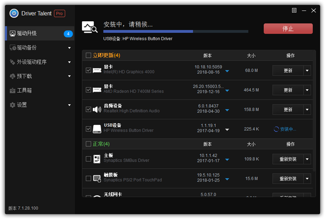The width and height of the screenshot is (325, 219).
Task: Open action arrow beside TouchPad 重新安装 button
Action: point(307,178)
